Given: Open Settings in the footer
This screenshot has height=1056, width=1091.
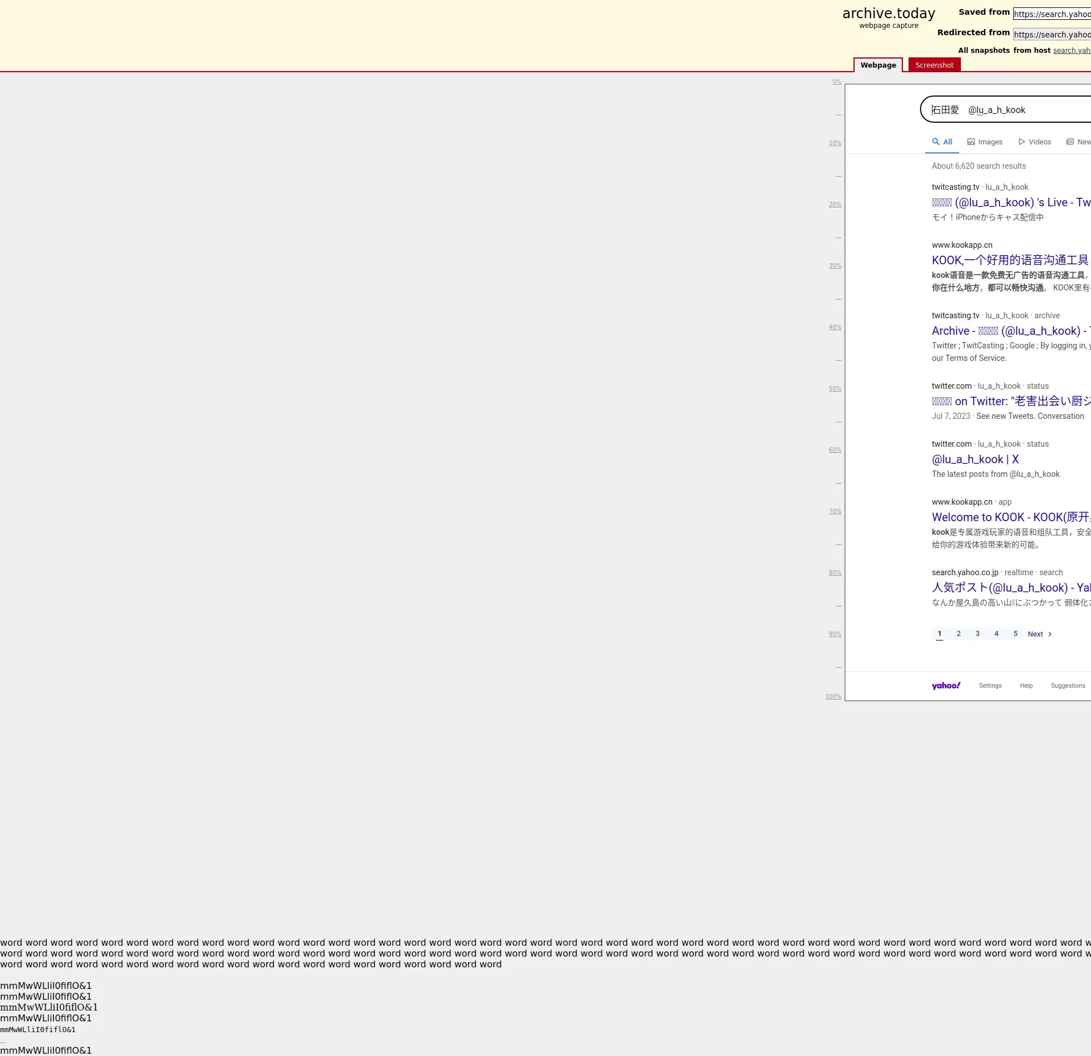Looking at the screenshot, I should click(990, 686).
